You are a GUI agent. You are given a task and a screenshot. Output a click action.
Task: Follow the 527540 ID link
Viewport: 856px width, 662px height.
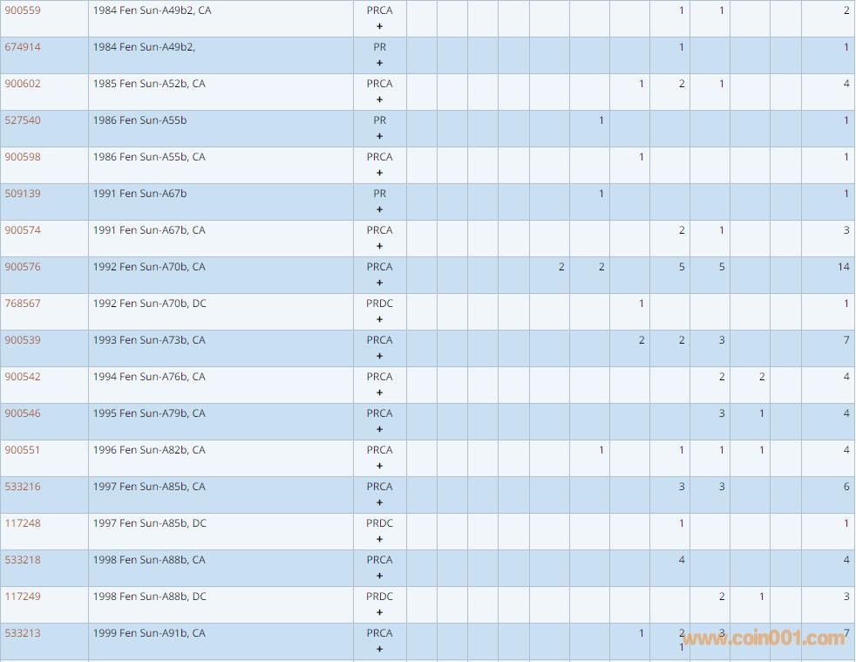tap(23, 120)
